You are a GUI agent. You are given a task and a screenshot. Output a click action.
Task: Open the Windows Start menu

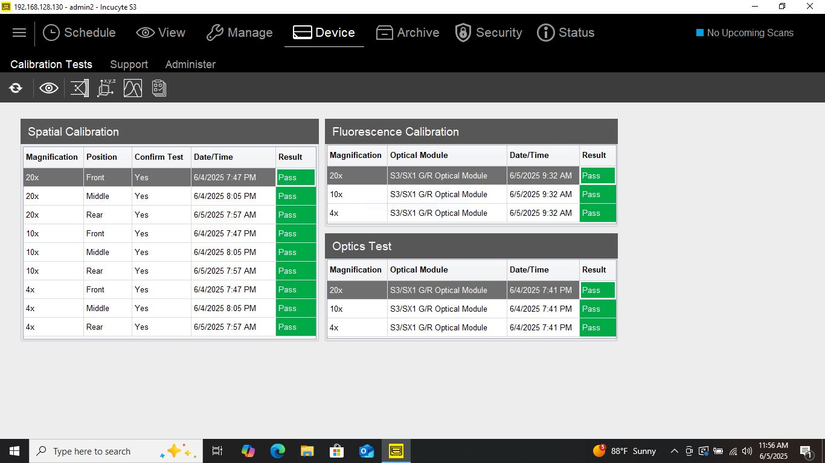(x=14, y=451)
